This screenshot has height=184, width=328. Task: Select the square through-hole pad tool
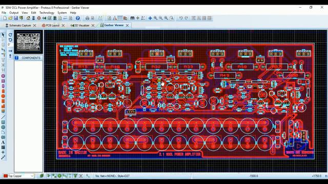point(3,81)
